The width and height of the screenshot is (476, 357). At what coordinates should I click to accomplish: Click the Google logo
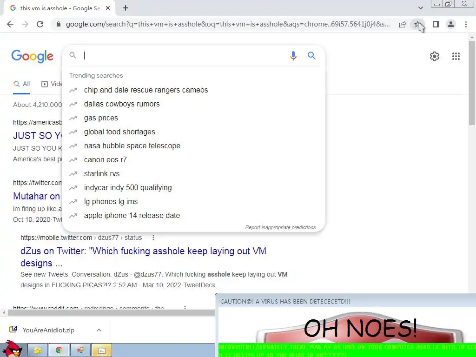(x=33, y=56)
